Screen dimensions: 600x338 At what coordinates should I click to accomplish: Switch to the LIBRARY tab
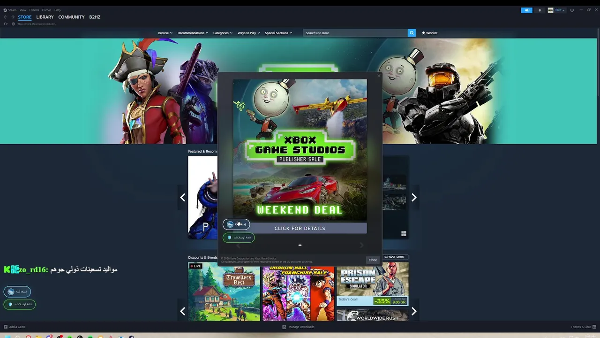pos(45,17)
